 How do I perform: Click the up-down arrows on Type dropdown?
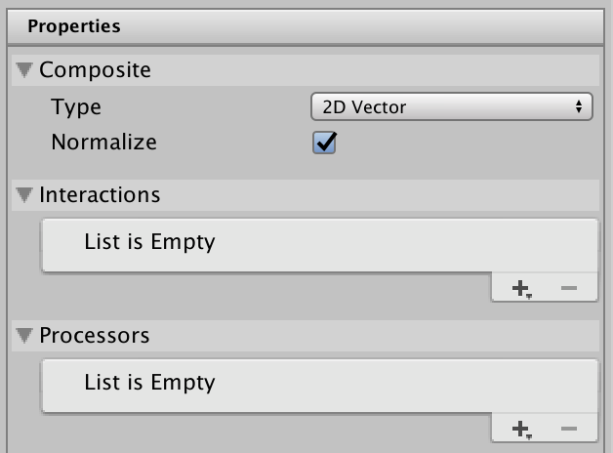[580, 106]
